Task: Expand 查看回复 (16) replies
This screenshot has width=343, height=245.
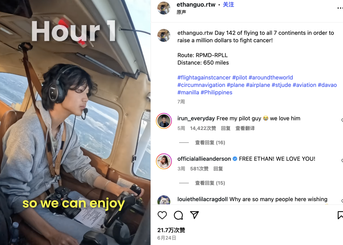Action: 210,142
